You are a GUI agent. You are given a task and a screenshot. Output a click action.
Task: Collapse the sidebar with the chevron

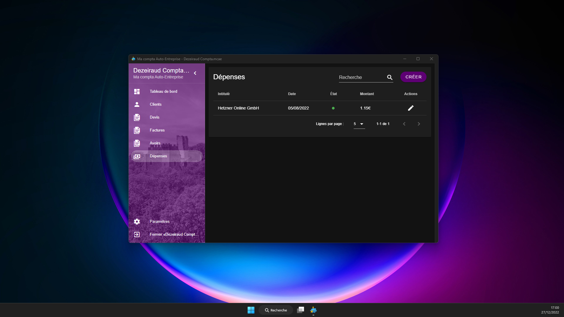click(195, 73)
